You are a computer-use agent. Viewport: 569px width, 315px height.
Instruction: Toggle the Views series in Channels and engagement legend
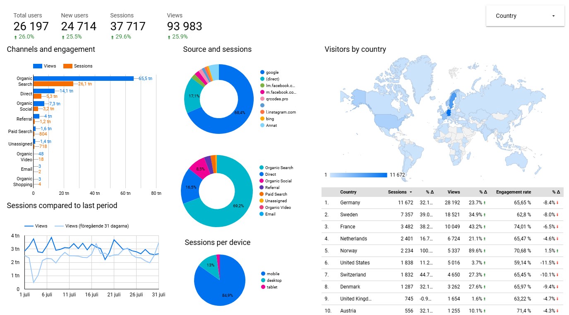[x=38, y=66]
